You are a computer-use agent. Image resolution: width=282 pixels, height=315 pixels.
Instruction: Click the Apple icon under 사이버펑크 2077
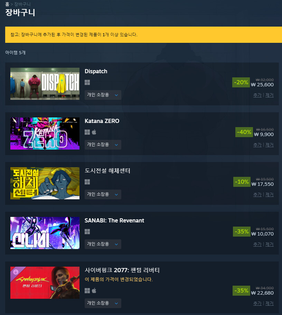click(94, 290)
